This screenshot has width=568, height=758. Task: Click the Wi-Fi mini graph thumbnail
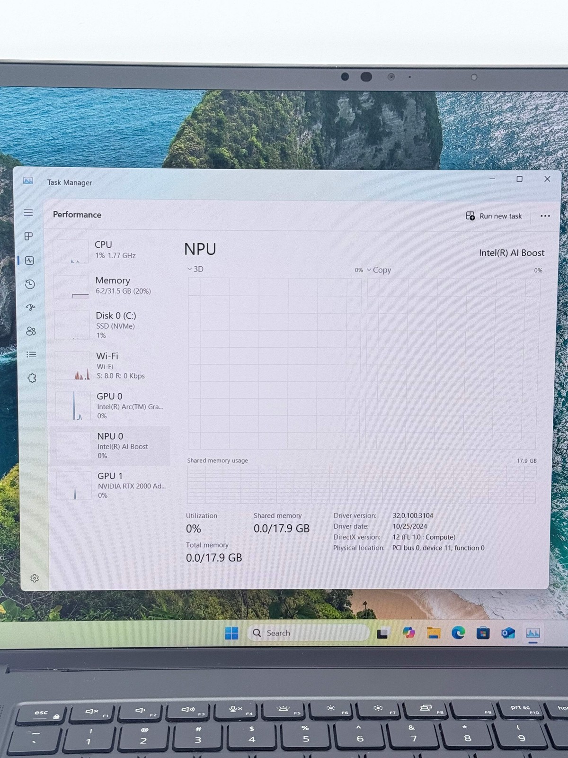[72, 365]
